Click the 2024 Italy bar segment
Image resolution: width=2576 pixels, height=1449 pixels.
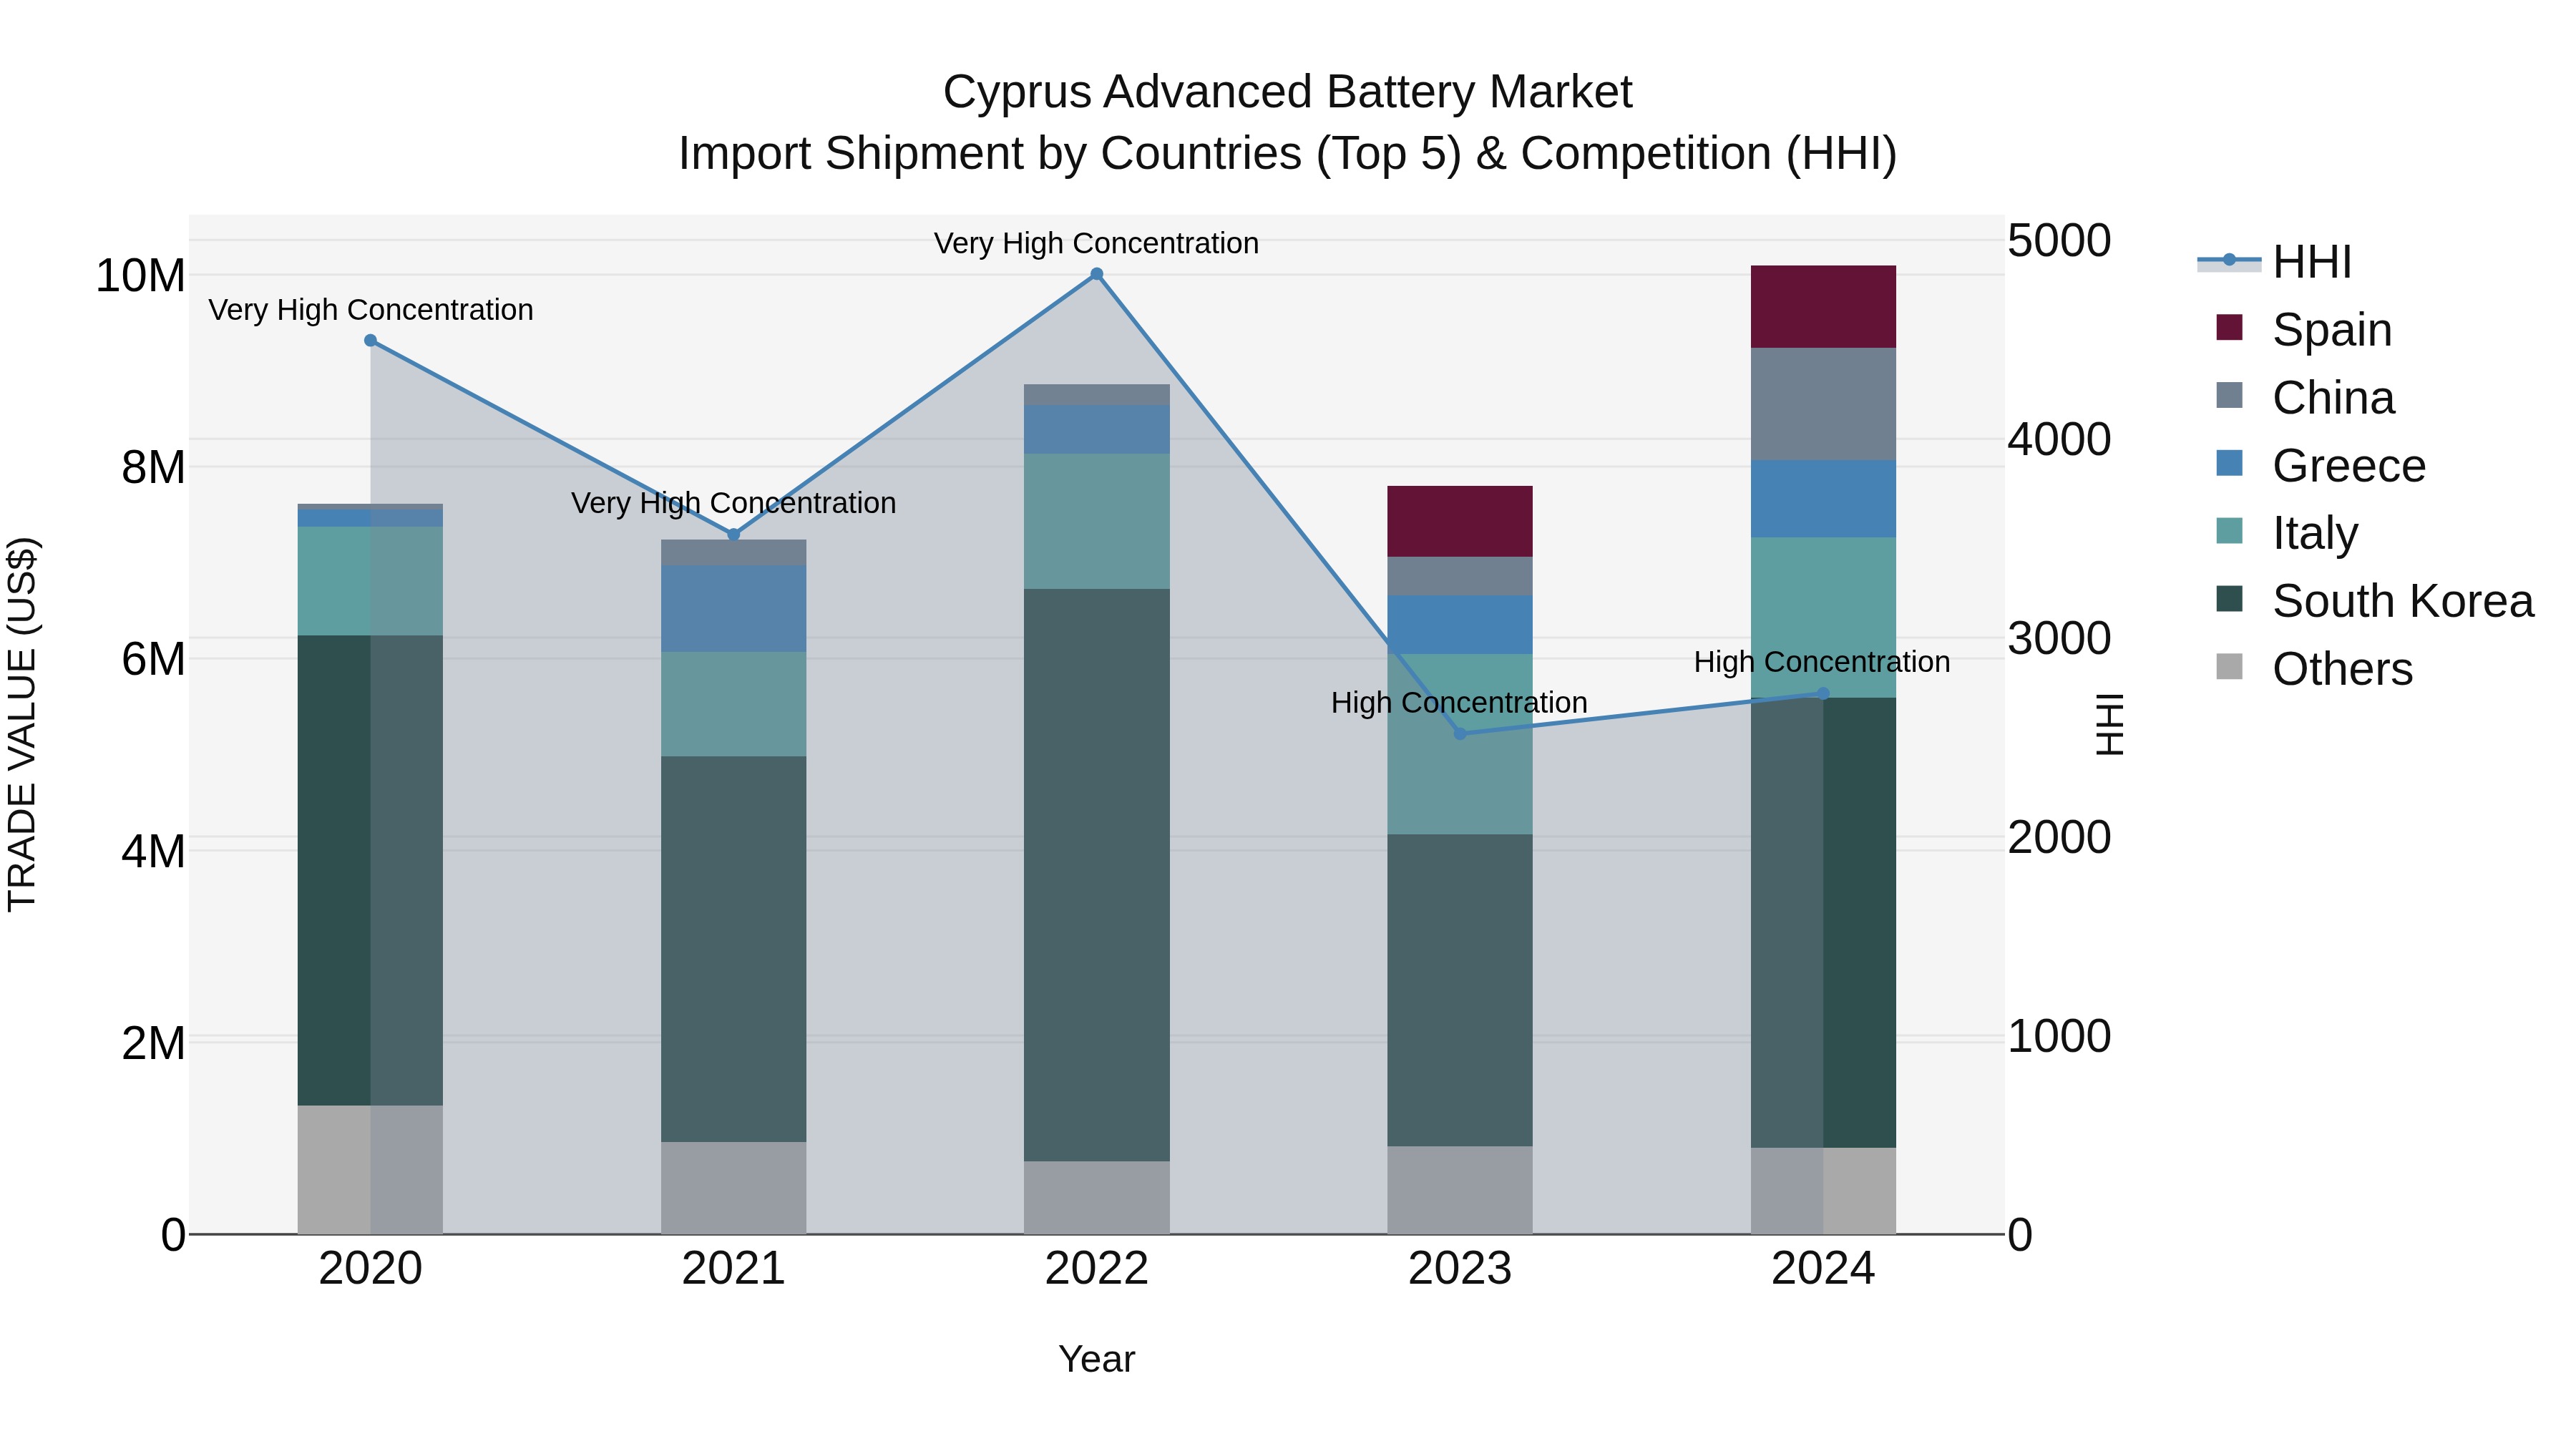1823,617
